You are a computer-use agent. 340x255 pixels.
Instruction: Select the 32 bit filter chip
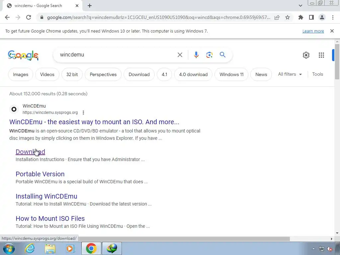[72, 74]
